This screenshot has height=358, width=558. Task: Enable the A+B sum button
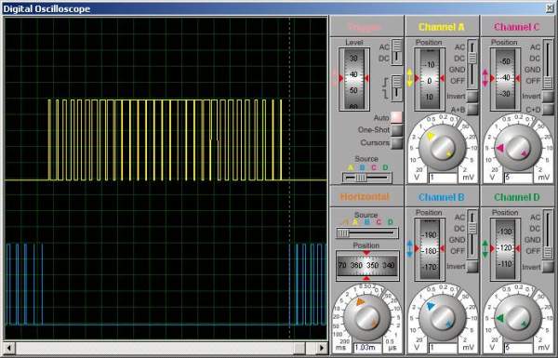click(x=472, y=109)
